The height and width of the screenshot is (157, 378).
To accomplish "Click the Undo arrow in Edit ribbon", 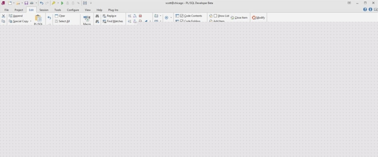I will point(49,18).
